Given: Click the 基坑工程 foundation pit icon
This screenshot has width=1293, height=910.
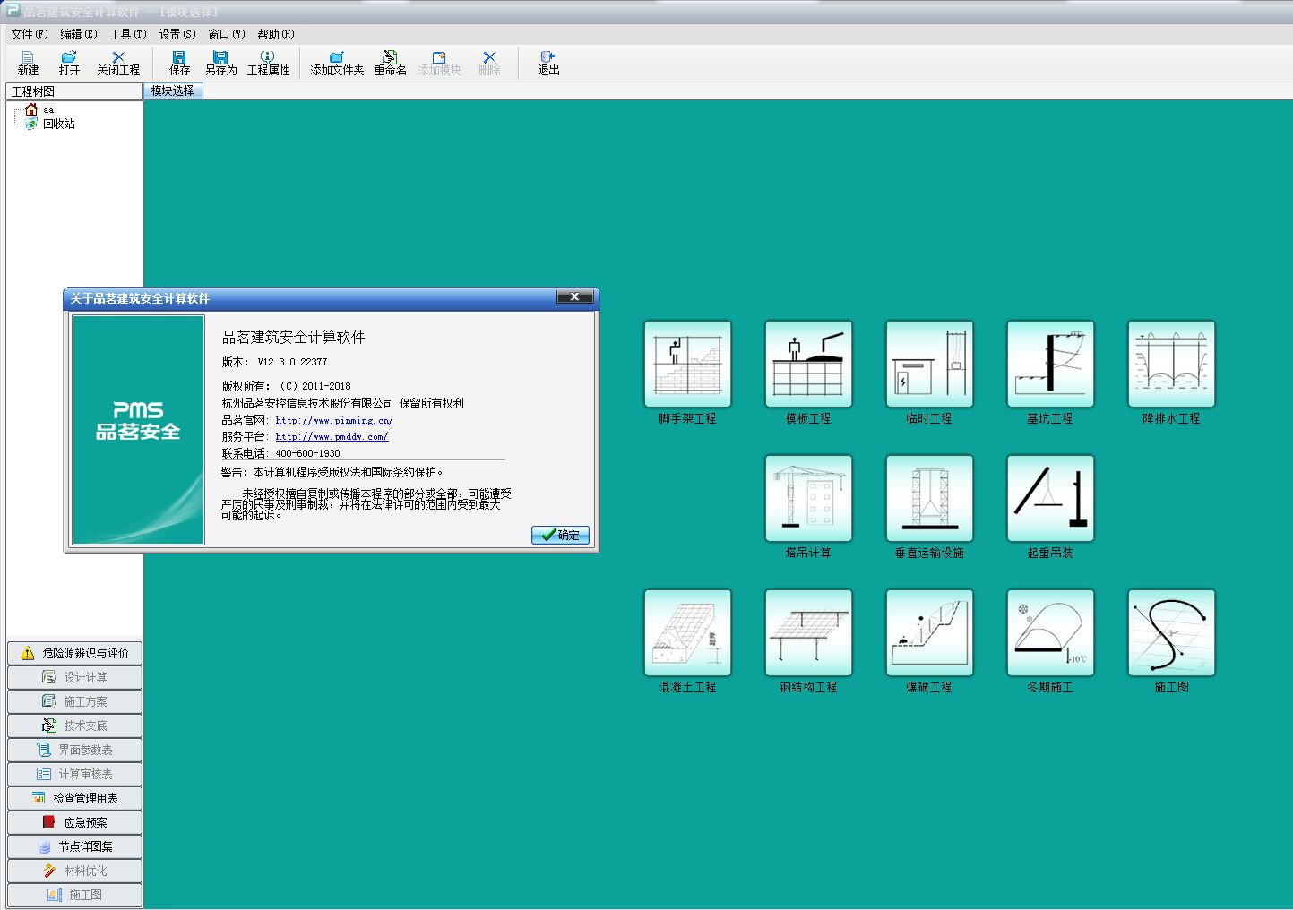Looking at the screenshot, I should 1050,365.
